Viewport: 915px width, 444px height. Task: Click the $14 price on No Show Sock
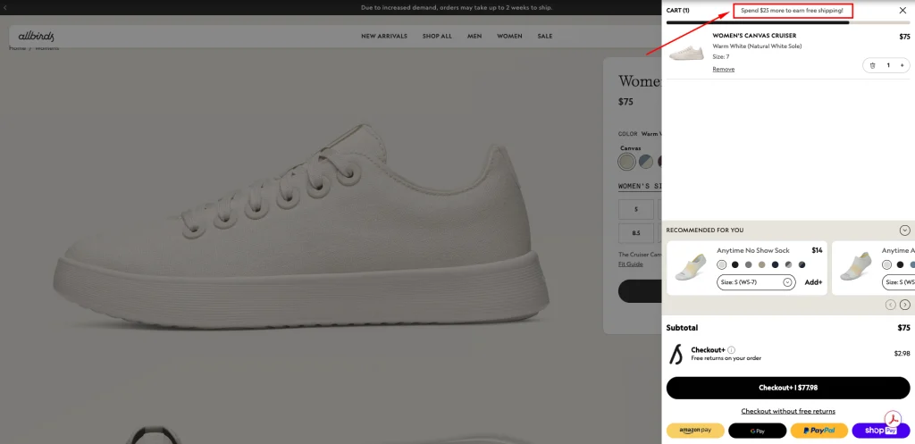(817, 250)
